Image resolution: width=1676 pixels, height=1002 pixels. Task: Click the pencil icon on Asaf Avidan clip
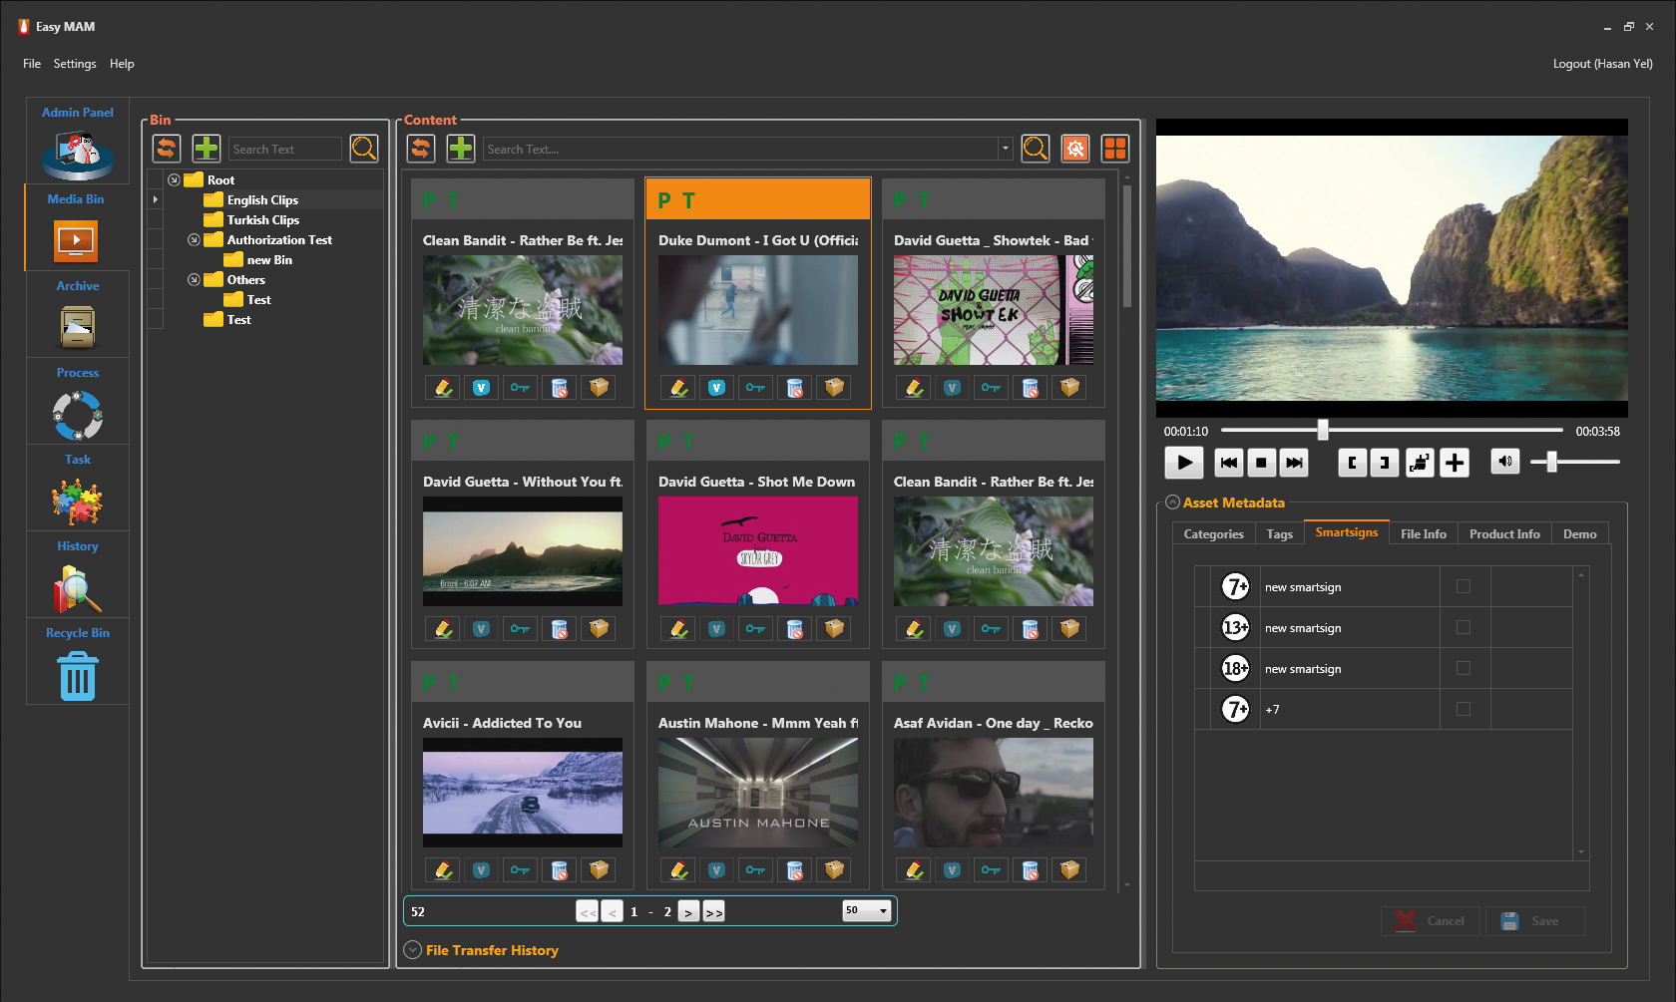915,870
